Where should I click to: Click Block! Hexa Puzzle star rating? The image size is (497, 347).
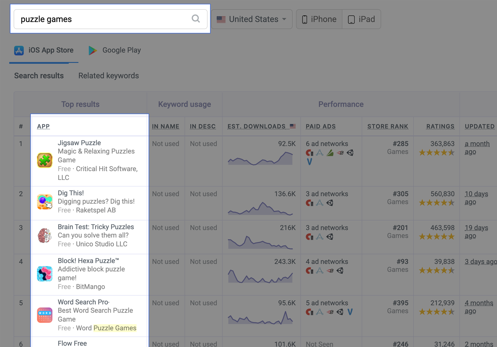437,270
